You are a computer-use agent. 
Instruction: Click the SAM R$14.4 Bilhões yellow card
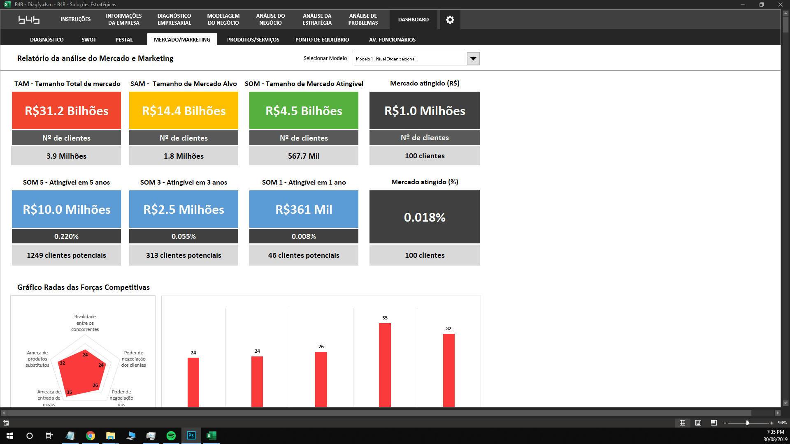[x=184, y=111]
